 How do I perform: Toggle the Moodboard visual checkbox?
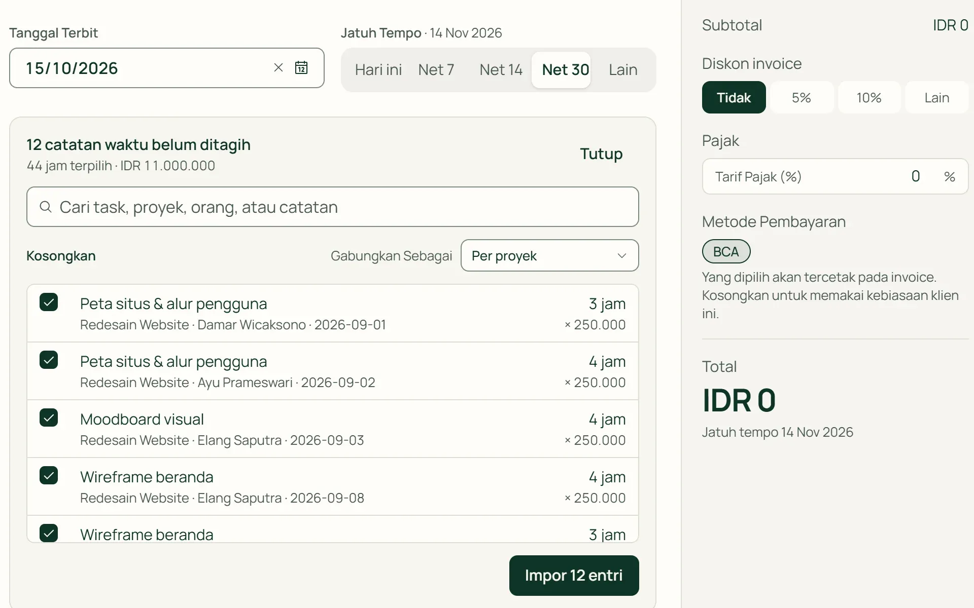tap(49, 417)
